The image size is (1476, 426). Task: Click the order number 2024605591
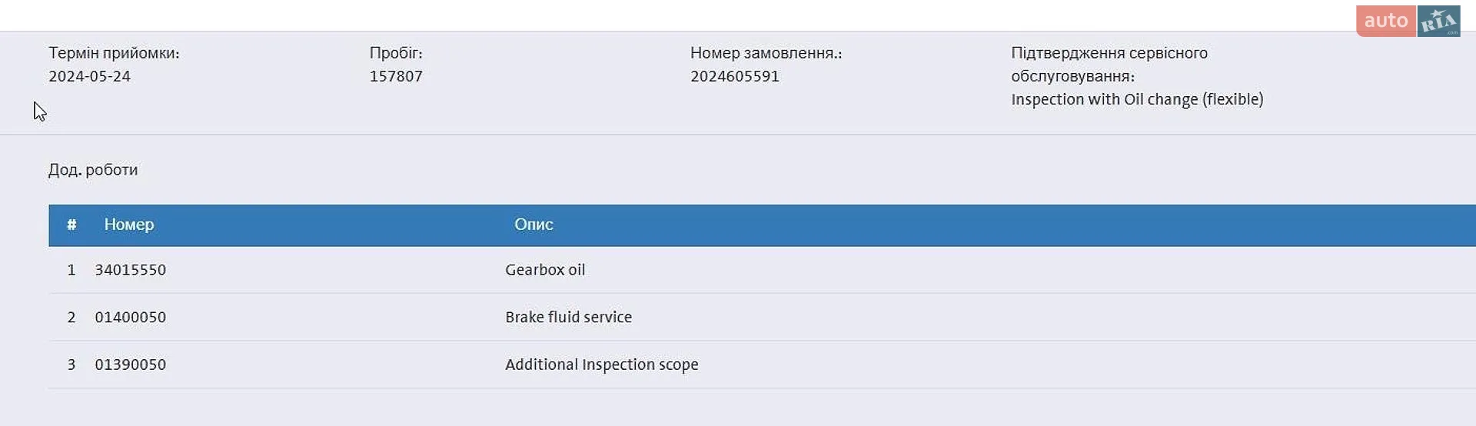735,76
